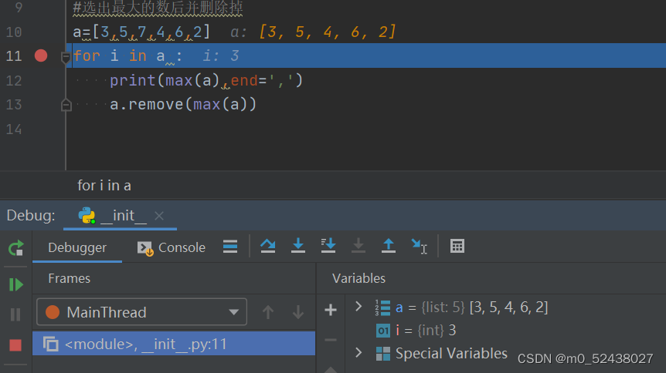Select the Special Variables row
Image resolution: width=666 pixels, height=373 pixels.
[x=442, y=354]
